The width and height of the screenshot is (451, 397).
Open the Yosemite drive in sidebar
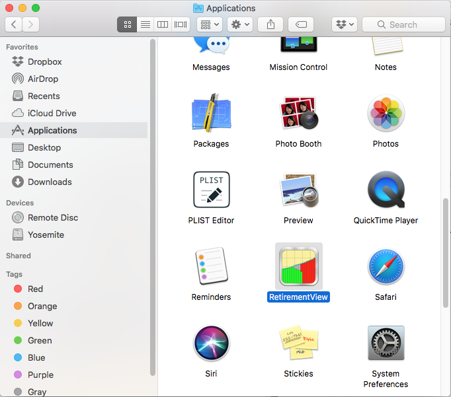(74, 235)
